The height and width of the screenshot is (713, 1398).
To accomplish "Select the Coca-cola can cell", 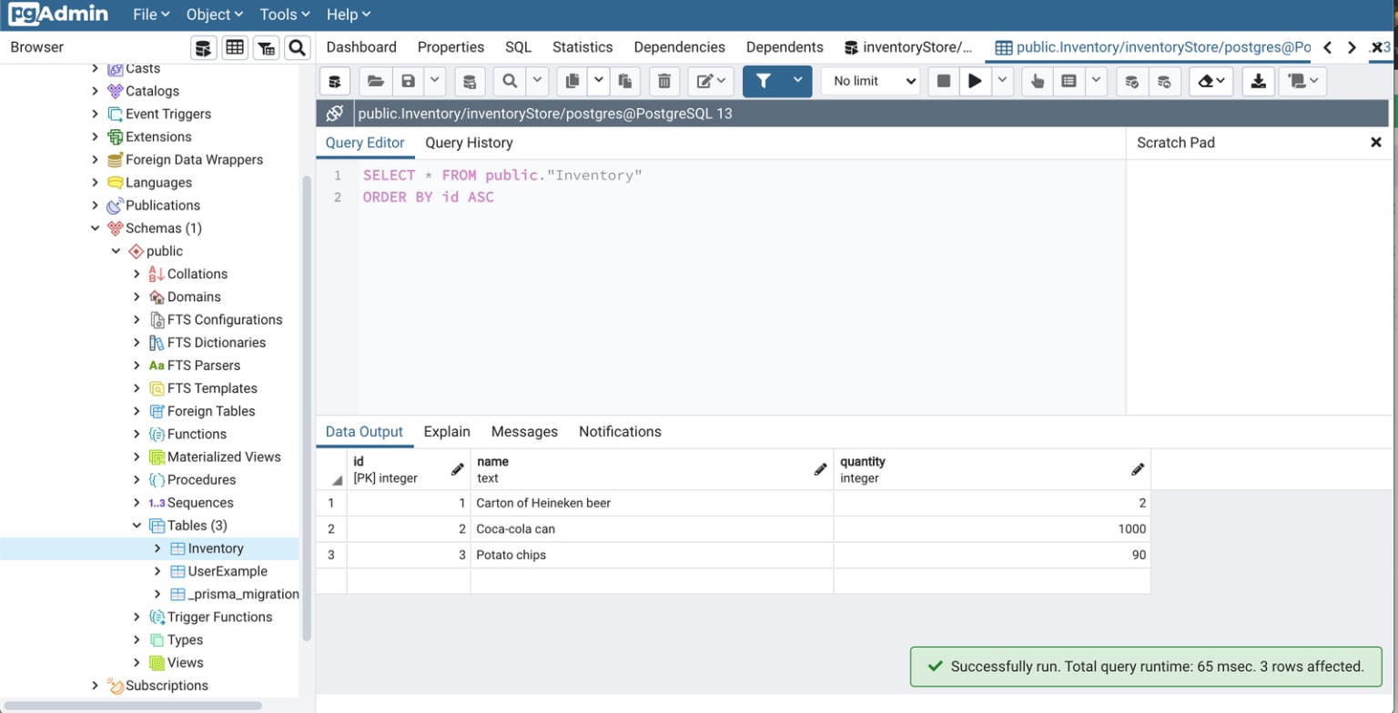I will [652, 529].
